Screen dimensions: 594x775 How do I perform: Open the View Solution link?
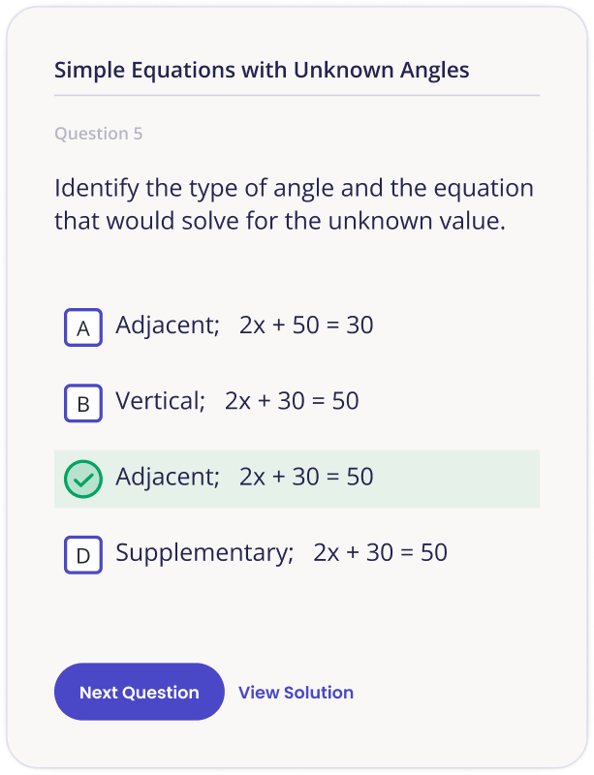click(296, 692)
